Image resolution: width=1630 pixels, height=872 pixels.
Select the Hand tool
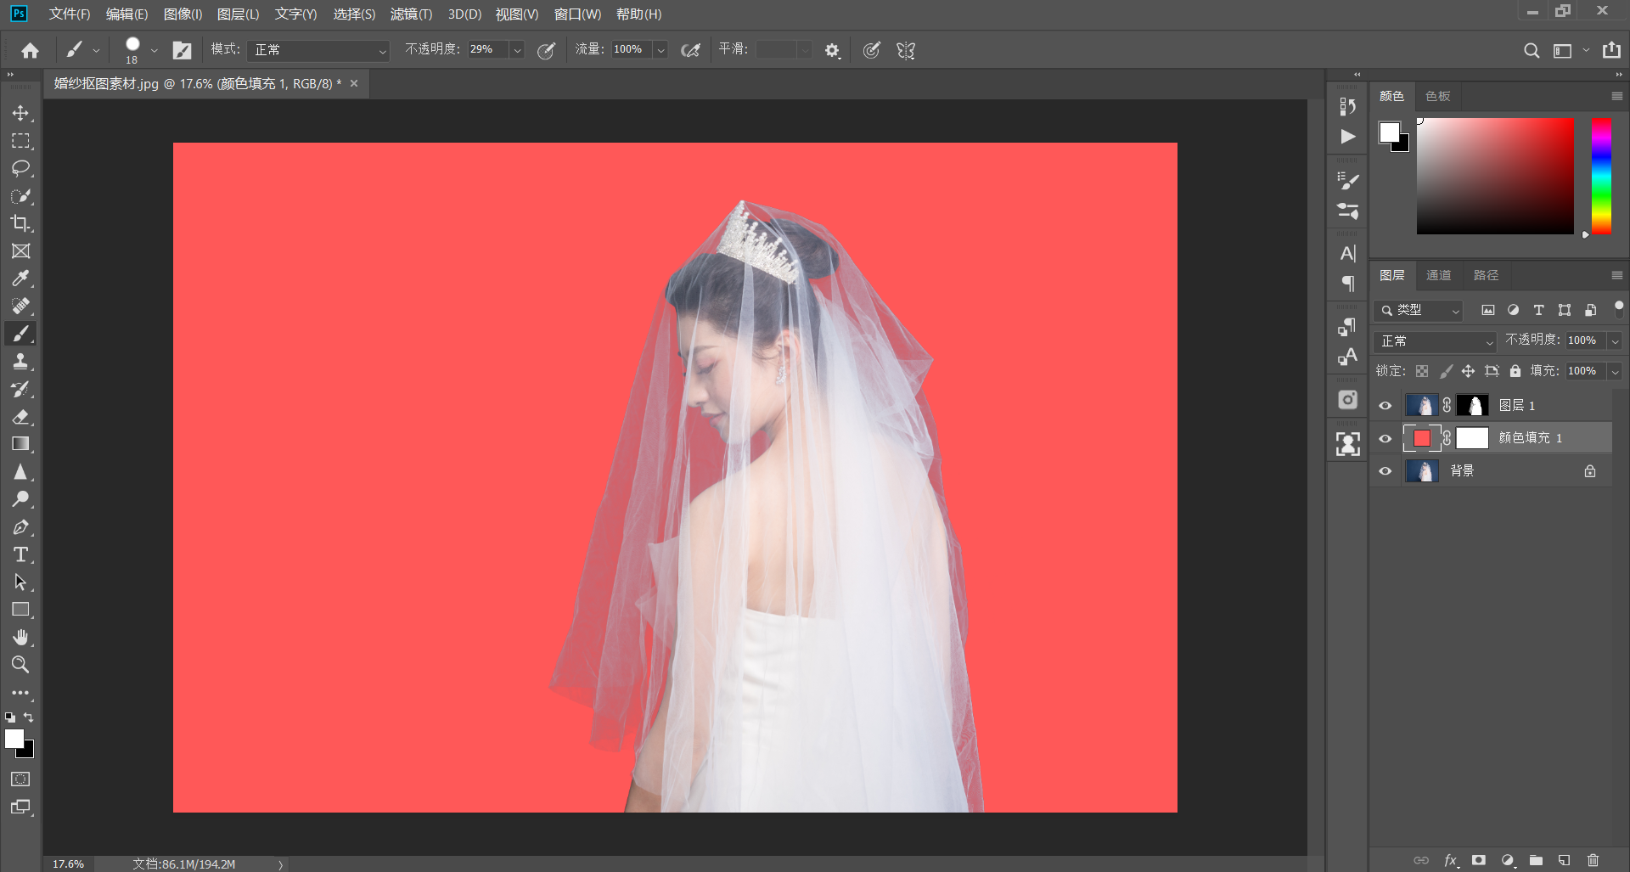pyautogui.click(x=20, y=637)
